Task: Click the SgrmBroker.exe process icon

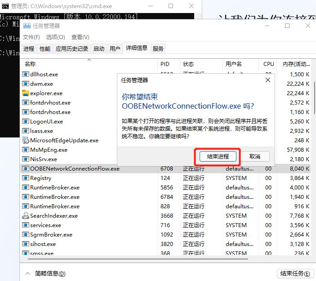Action: tap(25, 234)
